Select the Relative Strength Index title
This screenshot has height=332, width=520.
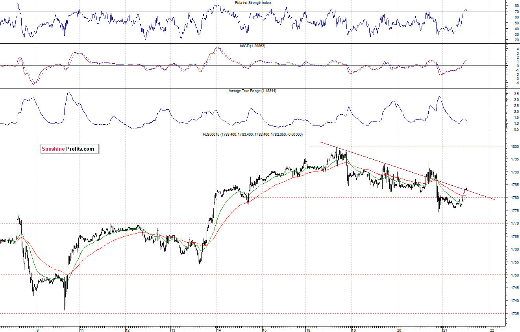(253, 3)
